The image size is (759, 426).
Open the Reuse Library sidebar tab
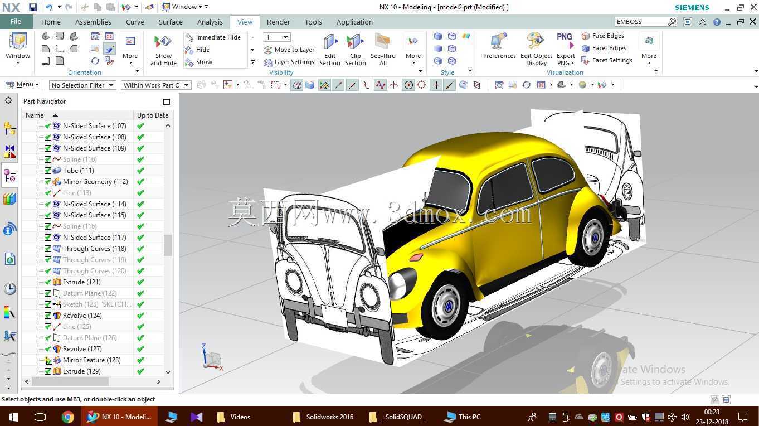click(x=9, y=199)
